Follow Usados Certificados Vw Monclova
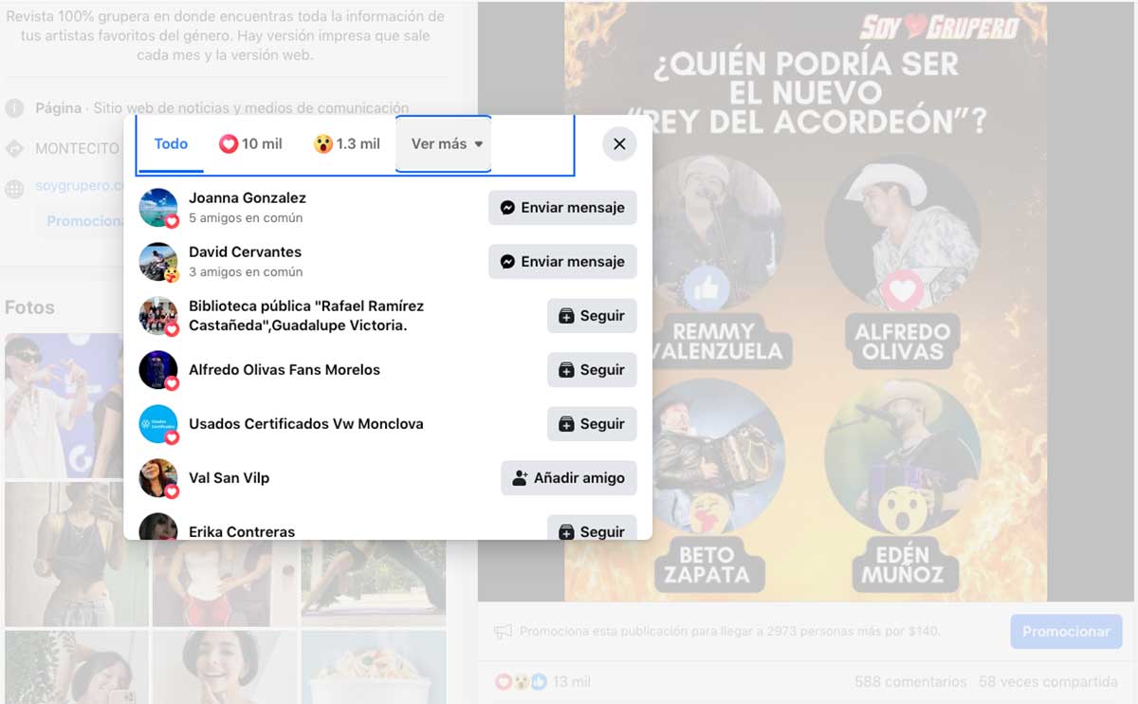 click(592, 424)
